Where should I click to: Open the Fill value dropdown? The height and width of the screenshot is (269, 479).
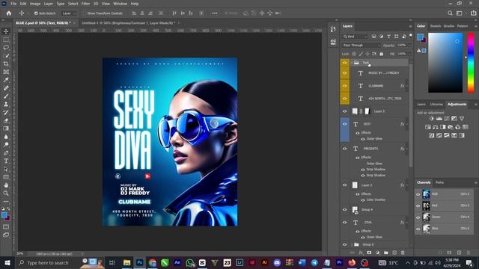[409, 54]
